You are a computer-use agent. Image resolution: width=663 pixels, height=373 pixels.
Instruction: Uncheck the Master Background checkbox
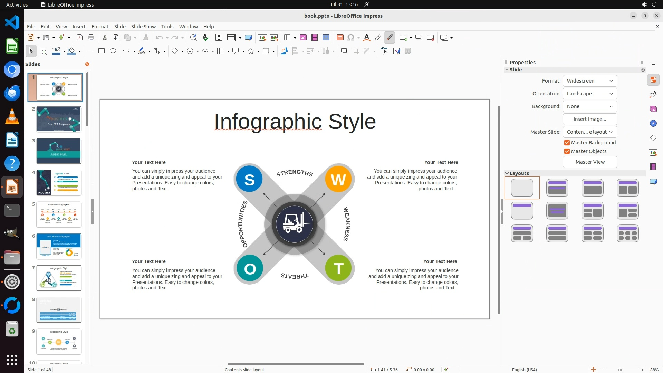coord(567,143)
